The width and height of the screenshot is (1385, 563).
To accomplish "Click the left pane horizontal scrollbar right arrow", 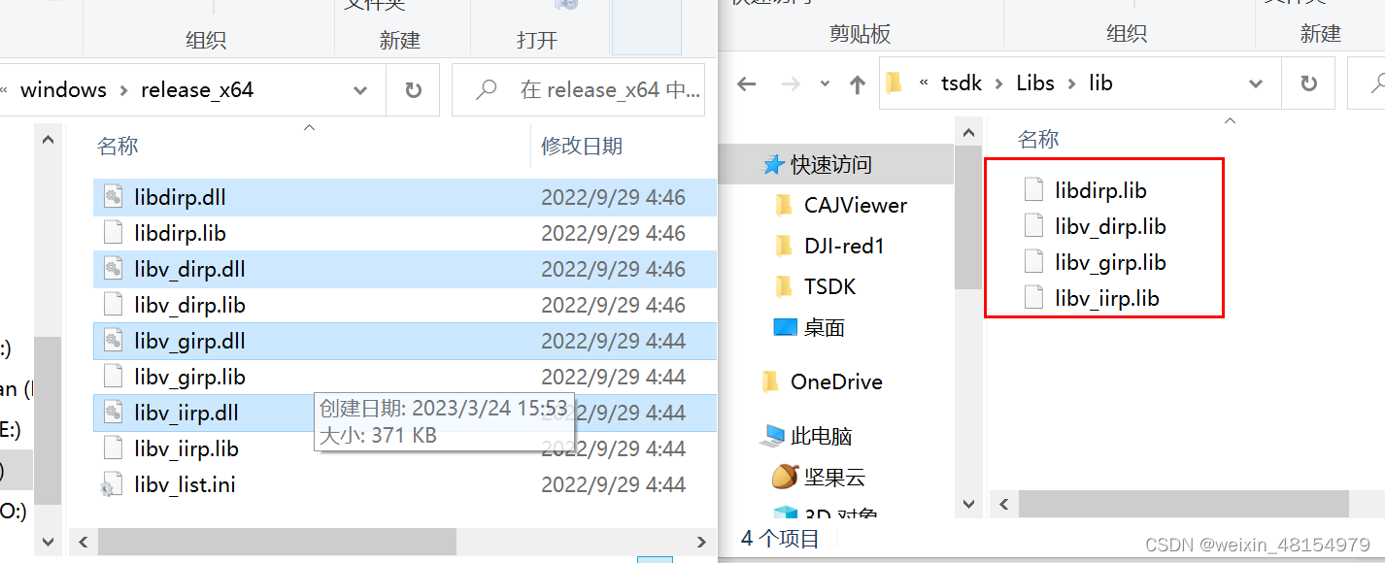I will 701,542.
